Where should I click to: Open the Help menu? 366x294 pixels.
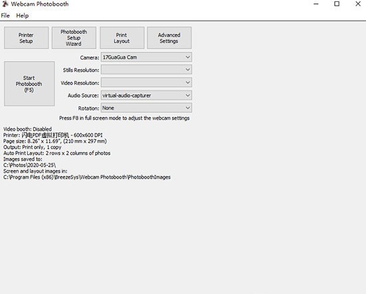(x=23, y=16)
